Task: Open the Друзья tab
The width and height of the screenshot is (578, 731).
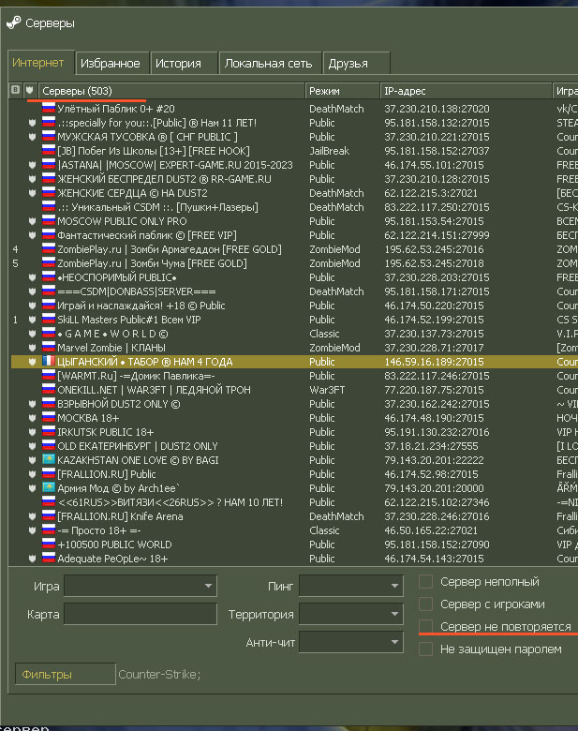Action: coord(356,63)
